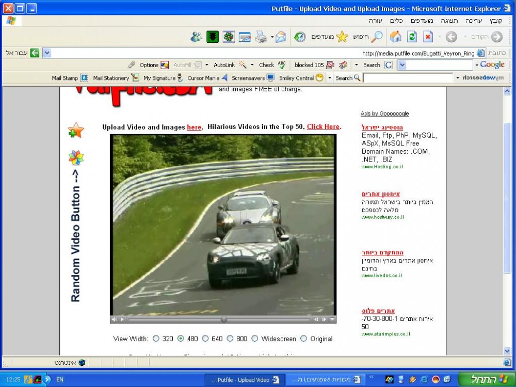Open Google toolbar Options

click(x=154, y=65)
